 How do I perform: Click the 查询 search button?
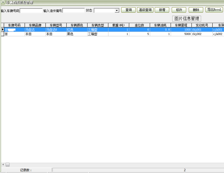pos(128,10)
